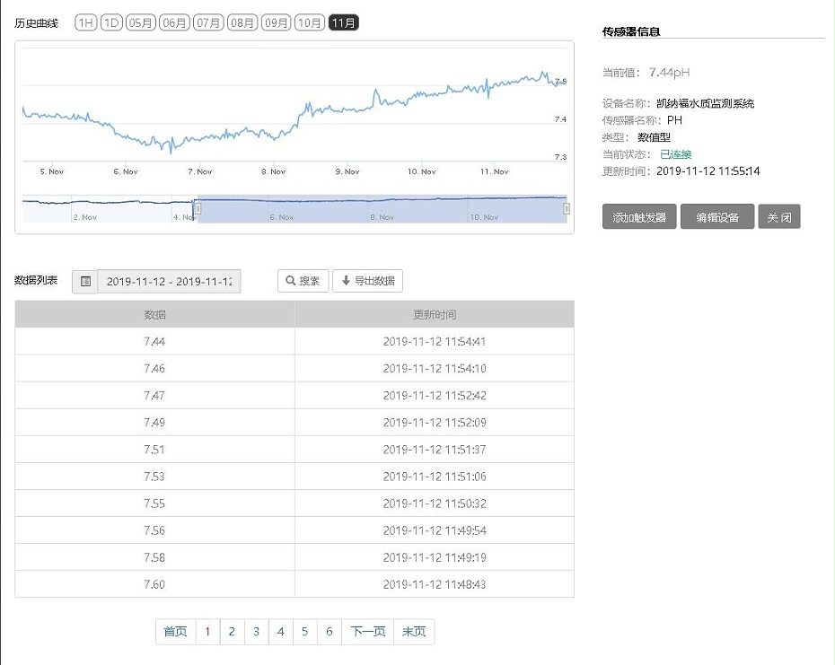Click timestamp 2019-11-12 11:49:54
The image size is (835, 665).
[x=435, y=530]
